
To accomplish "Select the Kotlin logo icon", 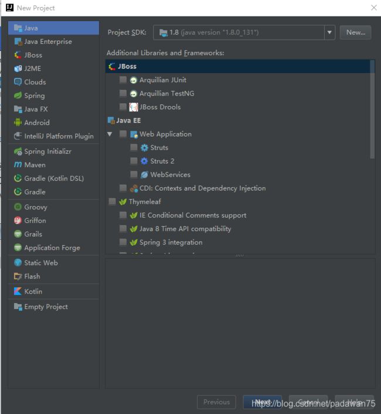I will [x=18, y=291].
